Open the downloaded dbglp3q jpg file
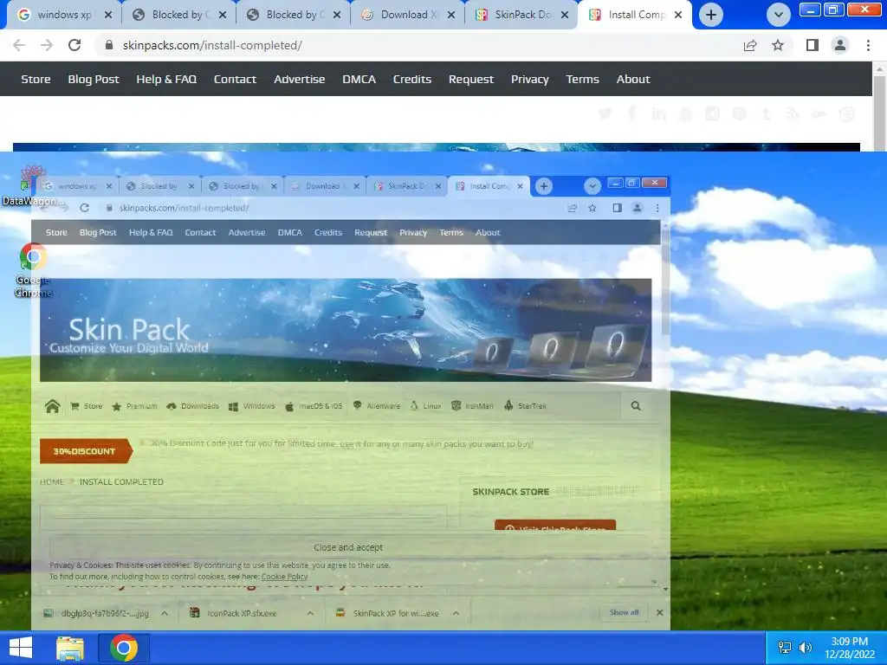 point(96,613)
